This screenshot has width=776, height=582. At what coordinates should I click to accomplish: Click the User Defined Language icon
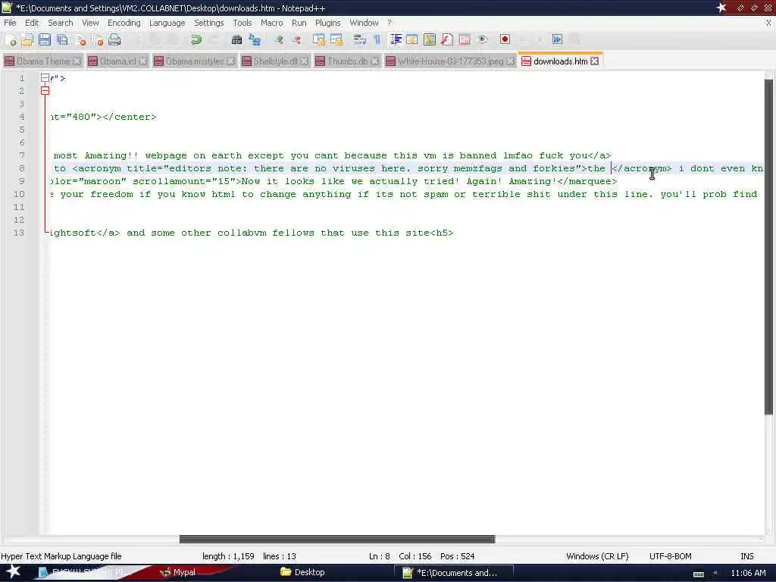coord(411,39)
